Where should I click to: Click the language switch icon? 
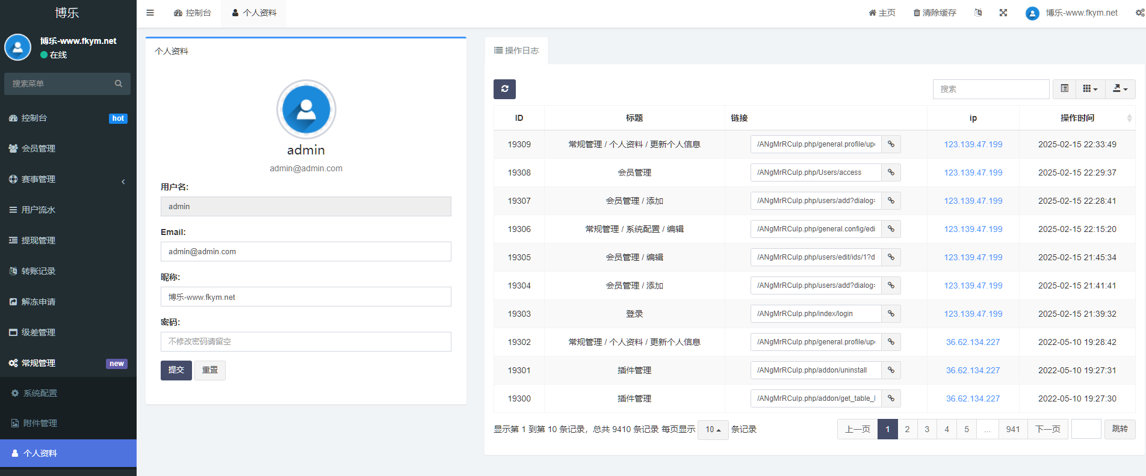coord(978,13)
